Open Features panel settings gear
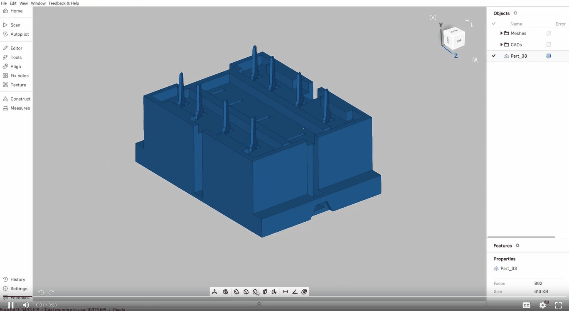This screenshot has height=311, width=569. [517, 245]
